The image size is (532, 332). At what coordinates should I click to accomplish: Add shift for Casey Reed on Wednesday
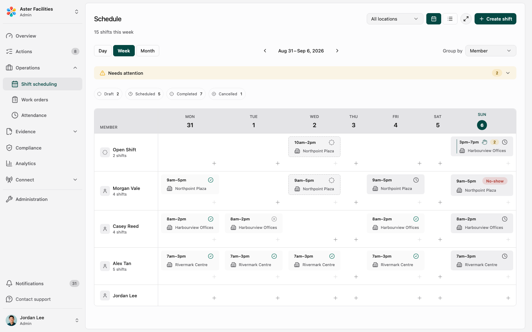coord(336,240)
